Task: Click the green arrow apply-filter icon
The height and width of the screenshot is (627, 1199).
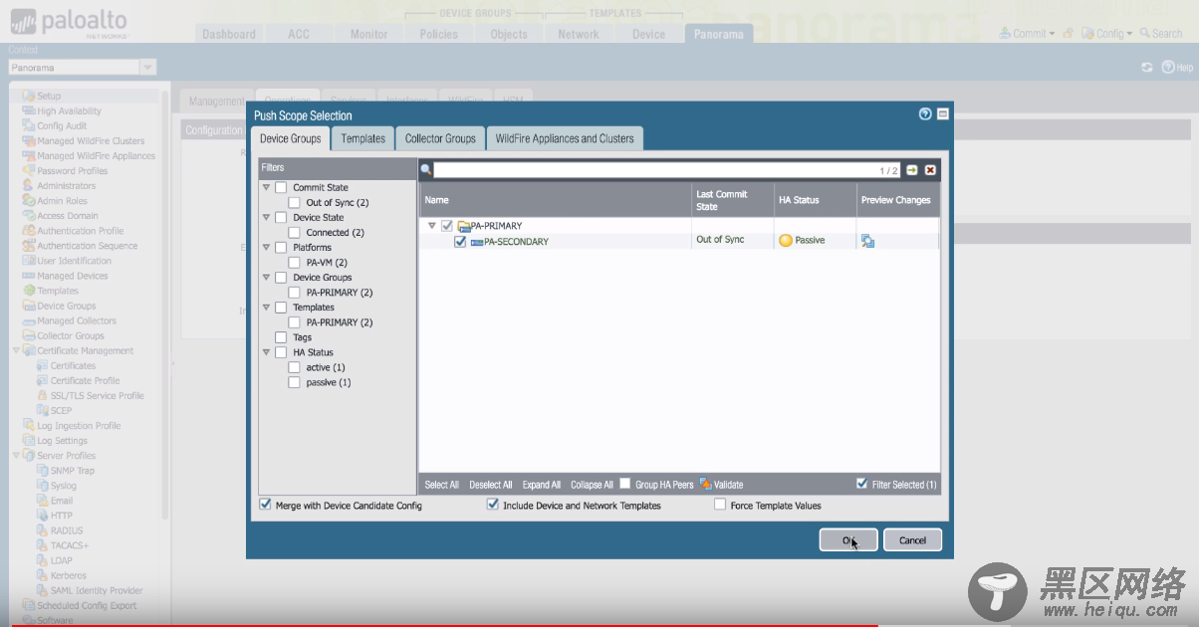Action: (x=912, y=170)
